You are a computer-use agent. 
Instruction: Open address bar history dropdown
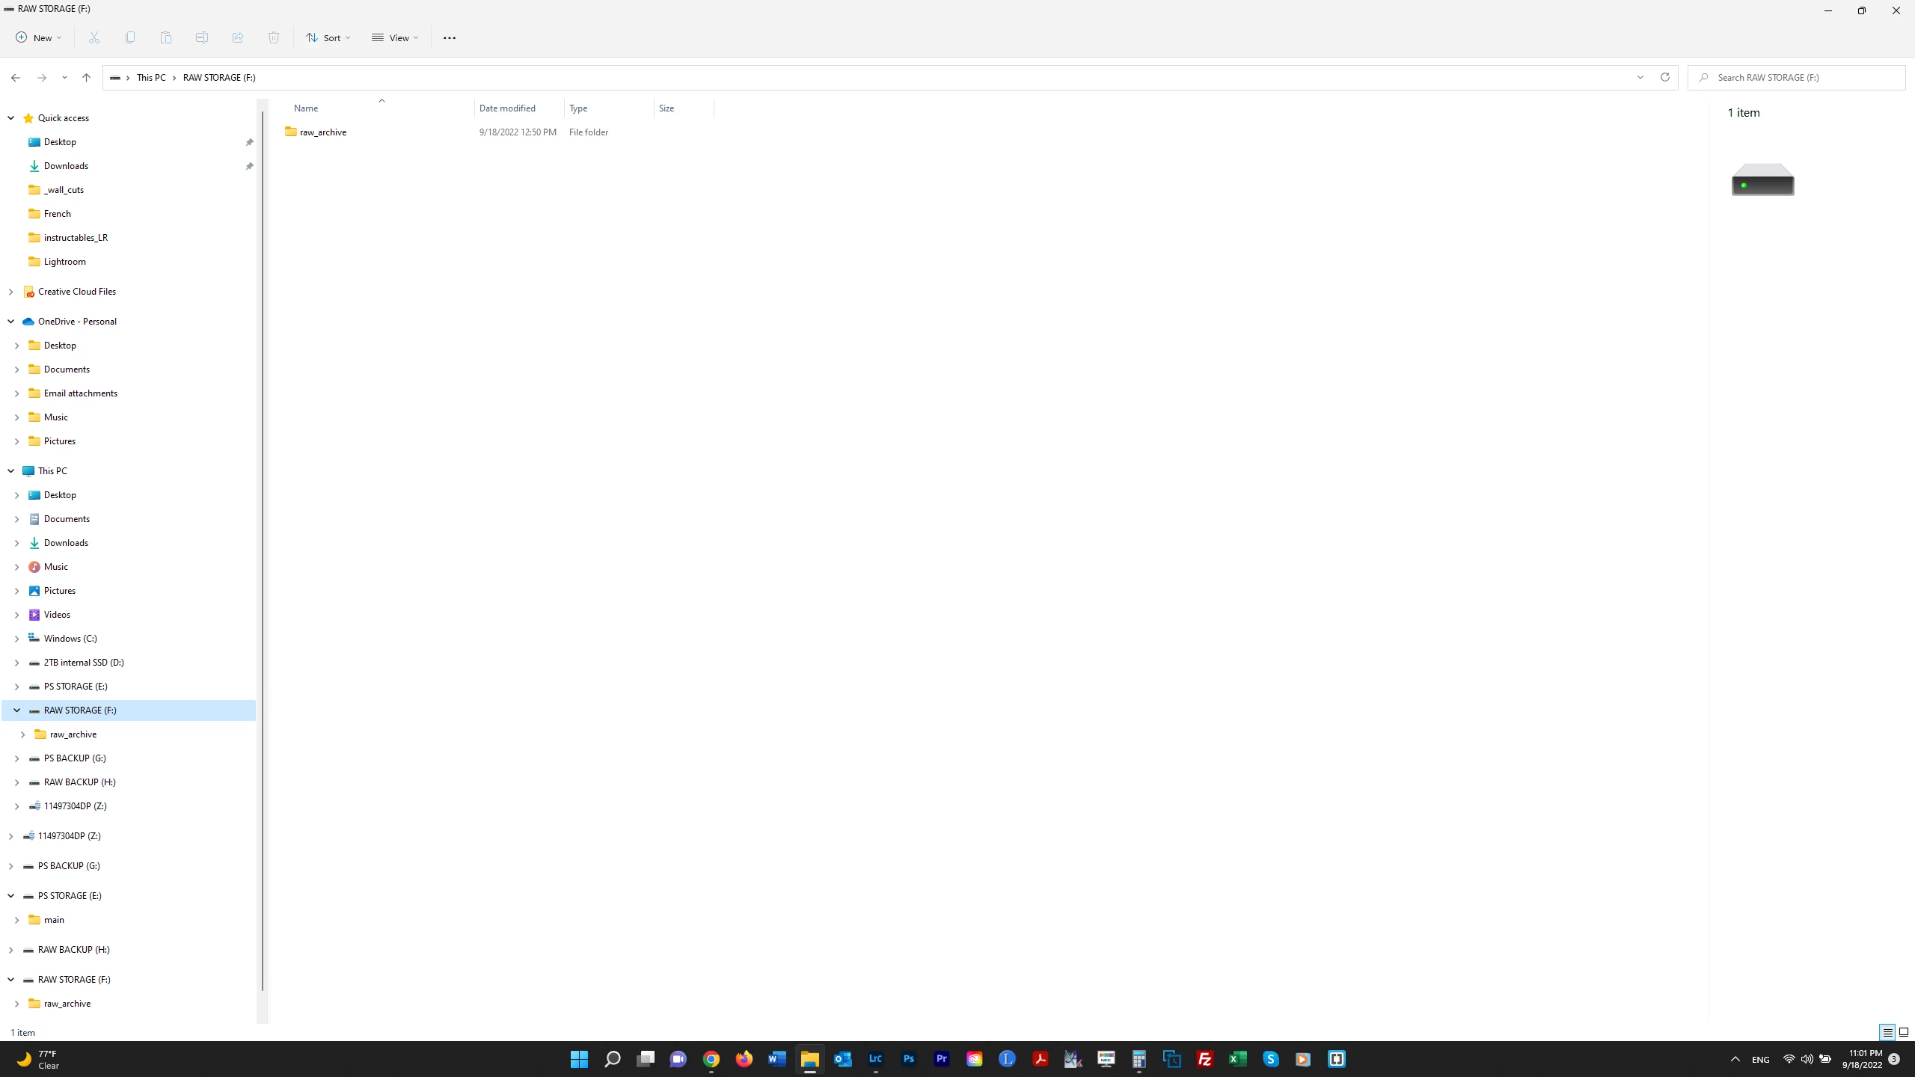(1640, 77)
